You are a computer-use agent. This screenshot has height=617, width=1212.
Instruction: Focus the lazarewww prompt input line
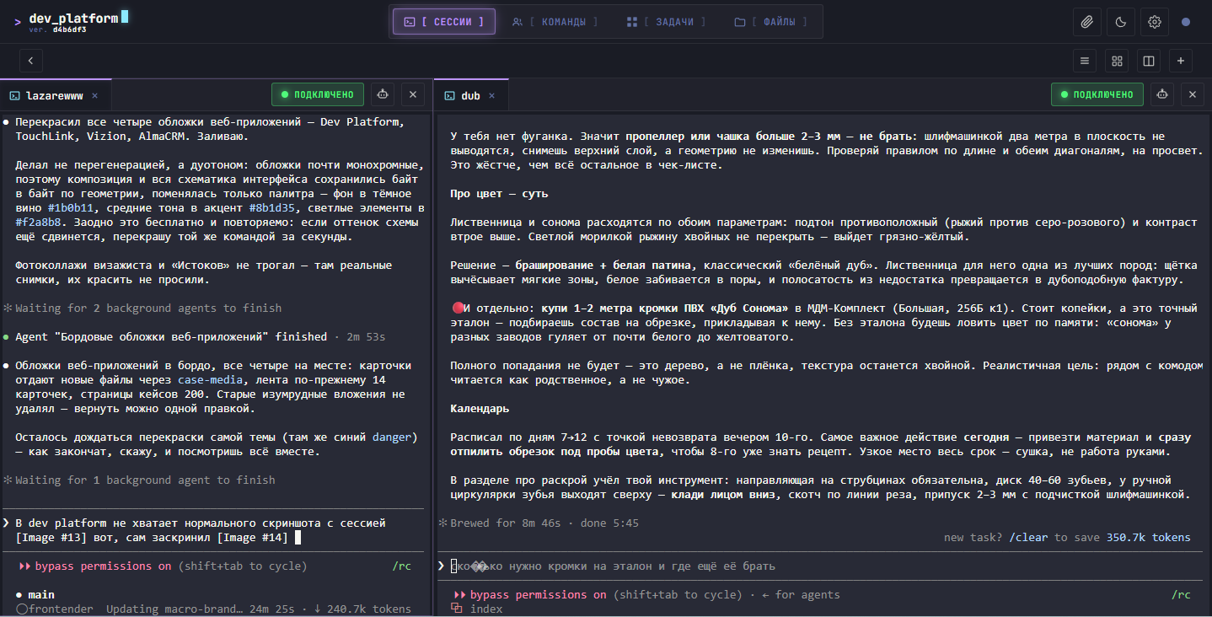[212, 530]
